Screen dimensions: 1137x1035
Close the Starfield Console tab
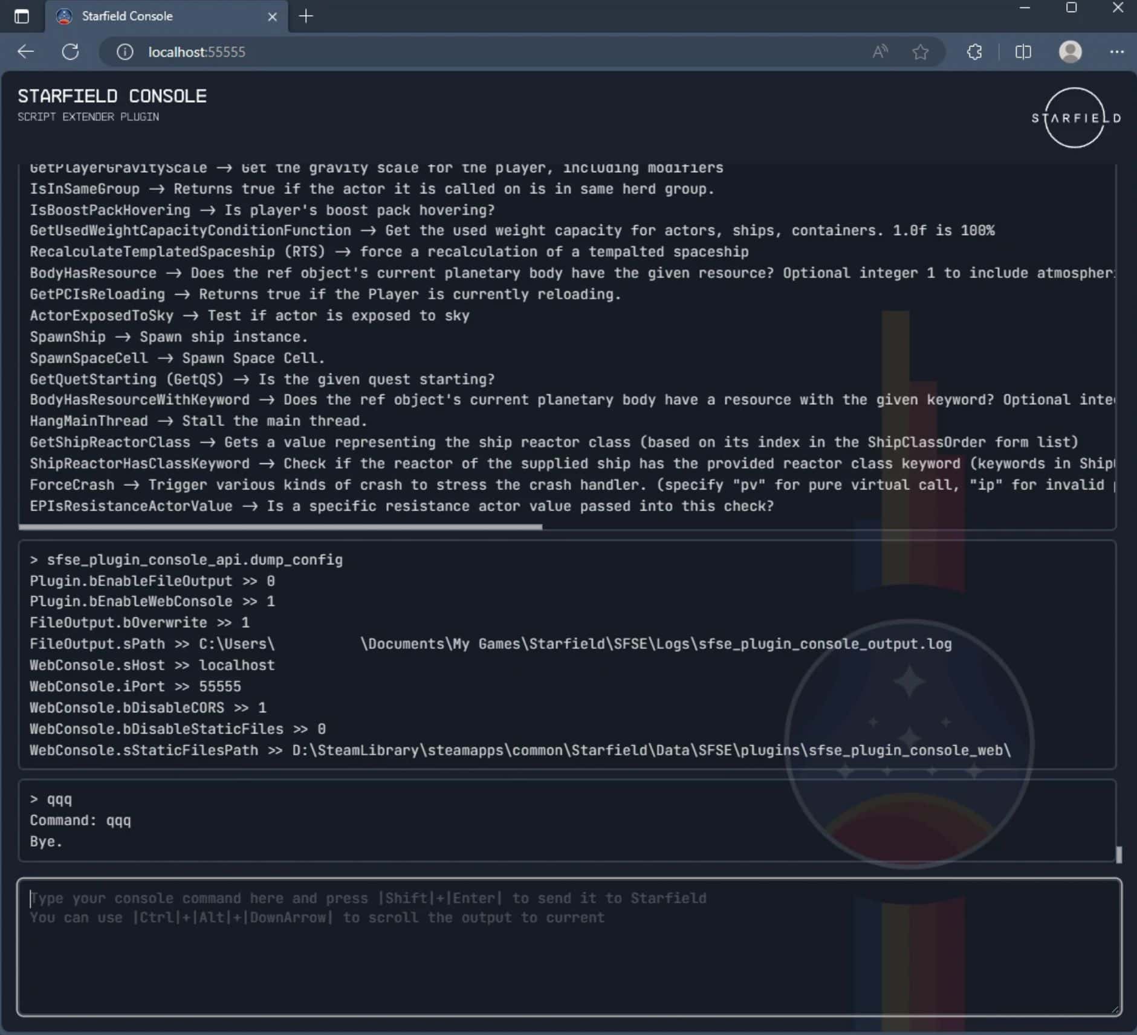272,17
